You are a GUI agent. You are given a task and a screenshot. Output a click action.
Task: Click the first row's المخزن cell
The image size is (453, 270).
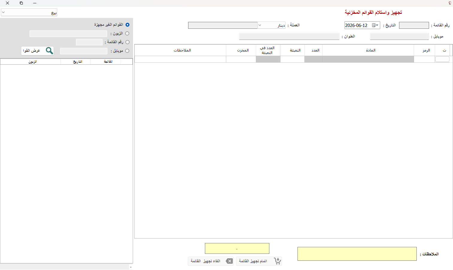click(241, 59)
